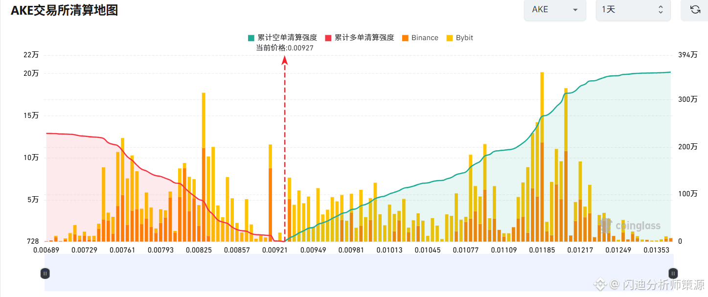Click x-axis label 0.00825
The image size is (708, 297).
point(198,250)
